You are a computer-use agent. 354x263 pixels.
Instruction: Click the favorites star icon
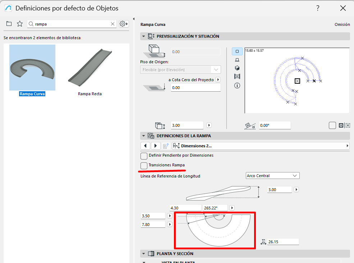[x=20, y=24]
